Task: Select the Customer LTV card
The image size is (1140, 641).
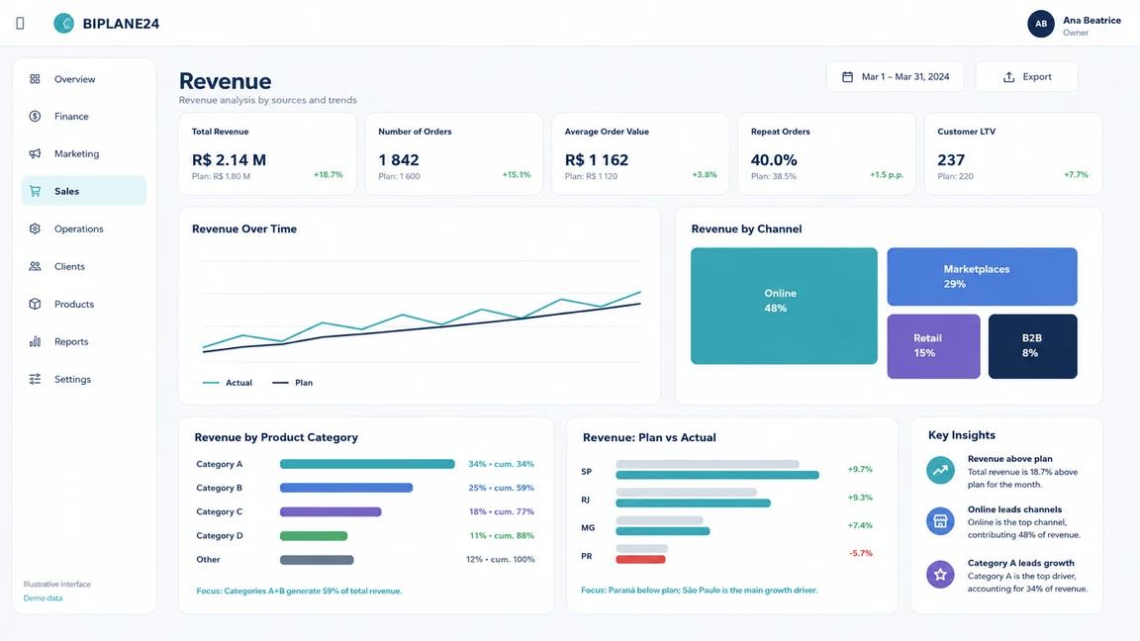Action: pos(1013,153)
